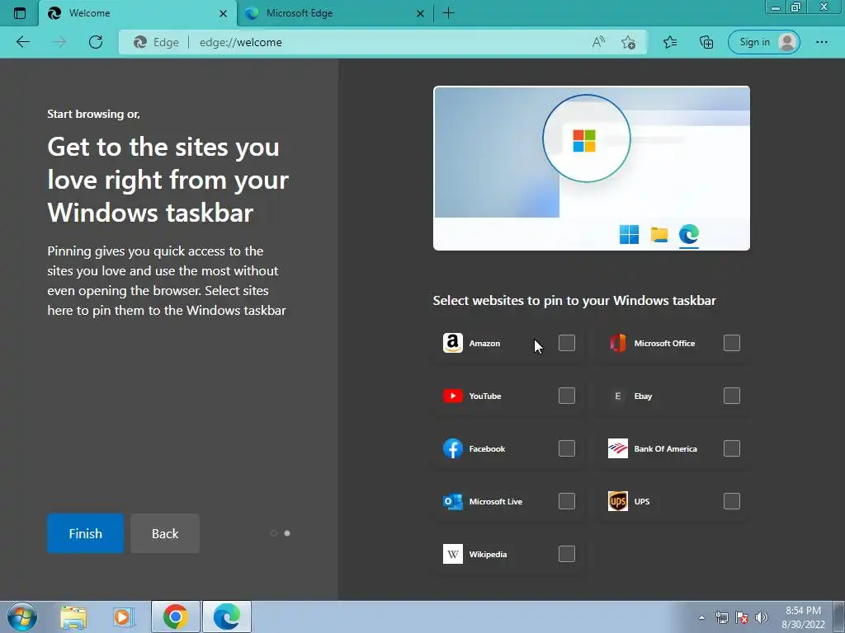Click the browser forward arrow

click(x=59, y=42)
